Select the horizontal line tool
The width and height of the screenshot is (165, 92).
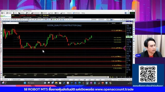11,19
